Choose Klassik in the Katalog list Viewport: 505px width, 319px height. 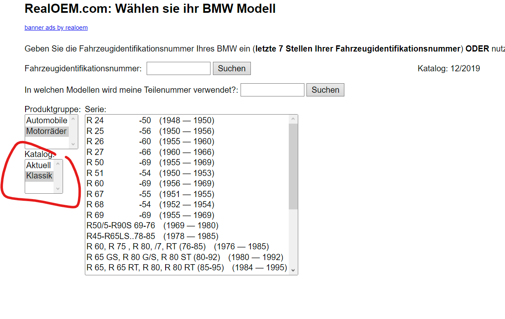pyautogui.click(x=40, y=176)
